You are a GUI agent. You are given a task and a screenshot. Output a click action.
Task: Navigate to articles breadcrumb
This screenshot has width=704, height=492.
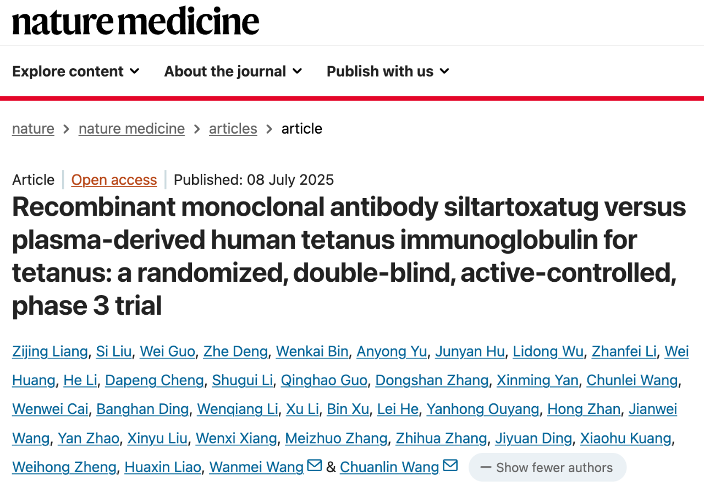tap(233, 129)
